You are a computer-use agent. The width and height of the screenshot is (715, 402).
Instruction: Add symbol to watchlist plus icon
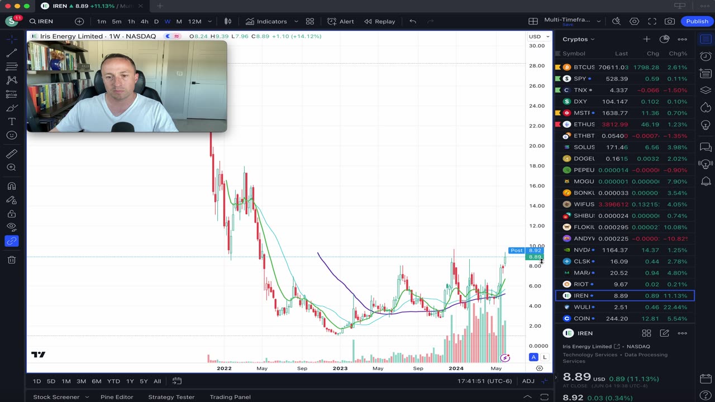pyautogui.click(x=646, y=39)
